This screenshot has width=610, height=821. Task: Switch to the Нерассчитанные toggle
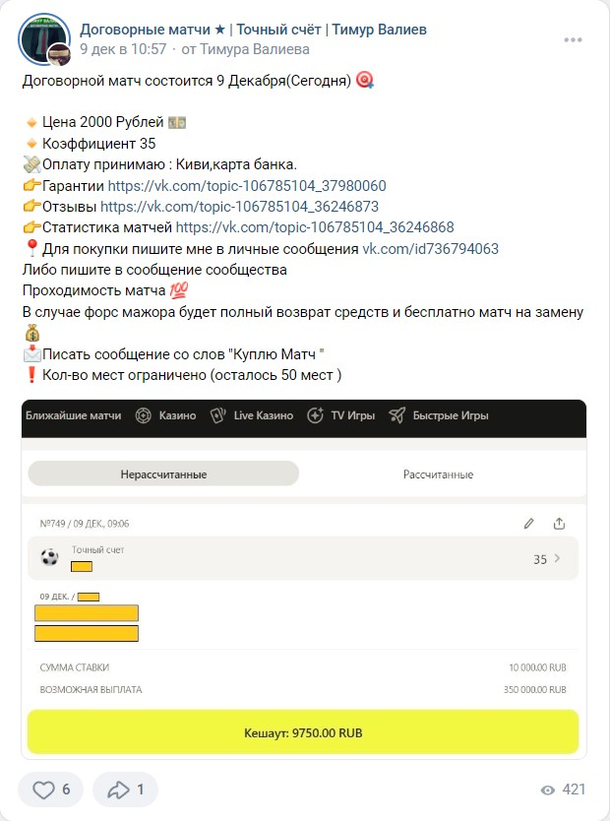(x=163, y=474)
